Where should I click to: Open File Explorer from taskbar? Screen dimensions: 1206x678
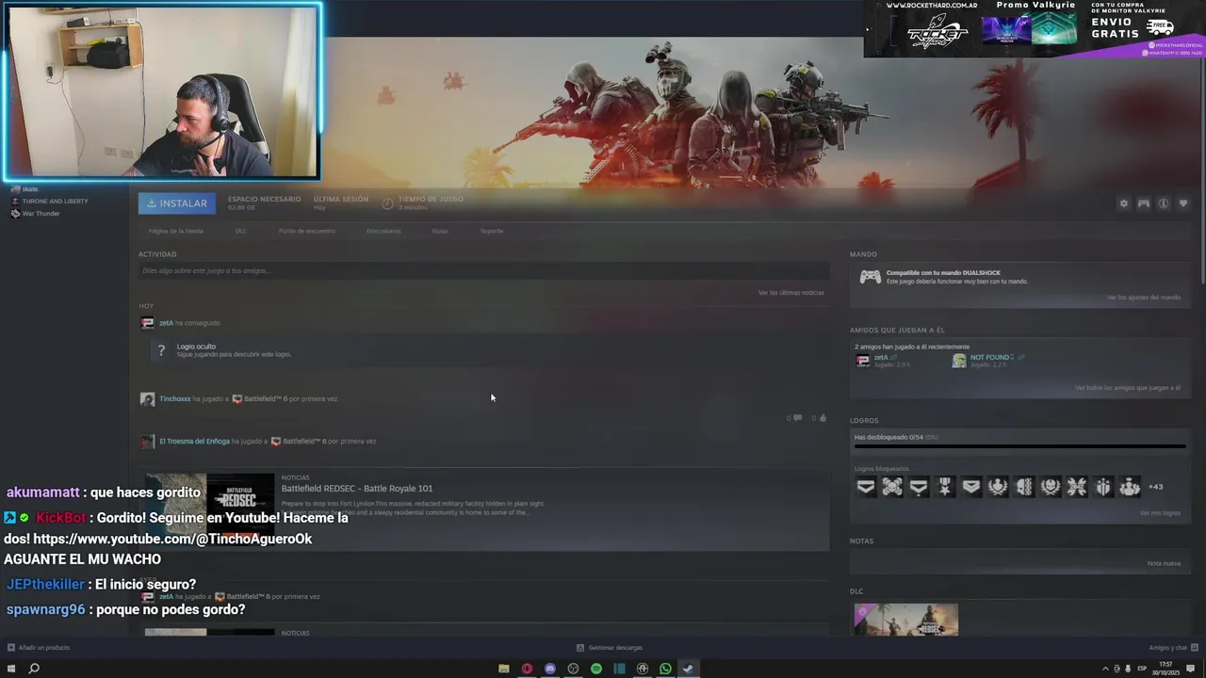pos(504,669)
